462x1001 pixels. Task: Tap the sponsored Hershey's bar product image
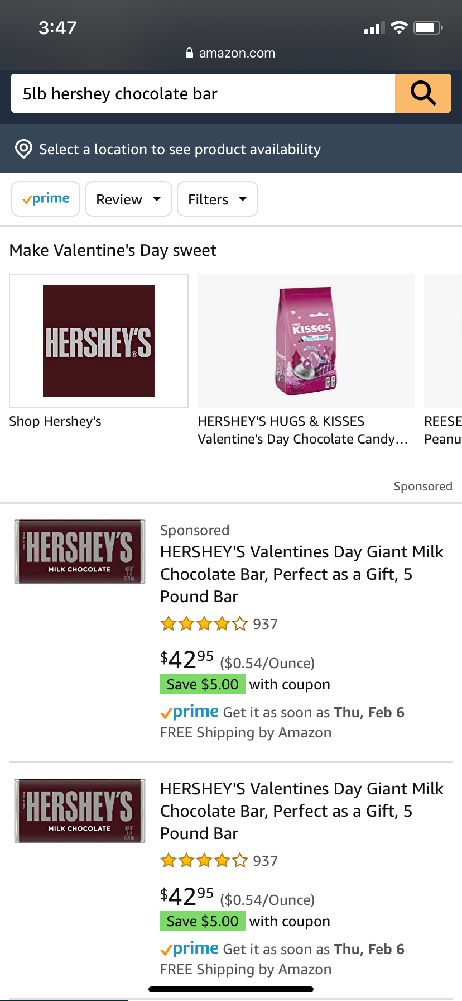point(80,552)
